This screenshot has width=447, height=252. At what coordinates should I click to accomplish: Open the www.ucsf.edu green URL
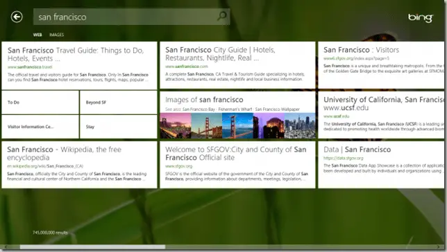point(337,116)
